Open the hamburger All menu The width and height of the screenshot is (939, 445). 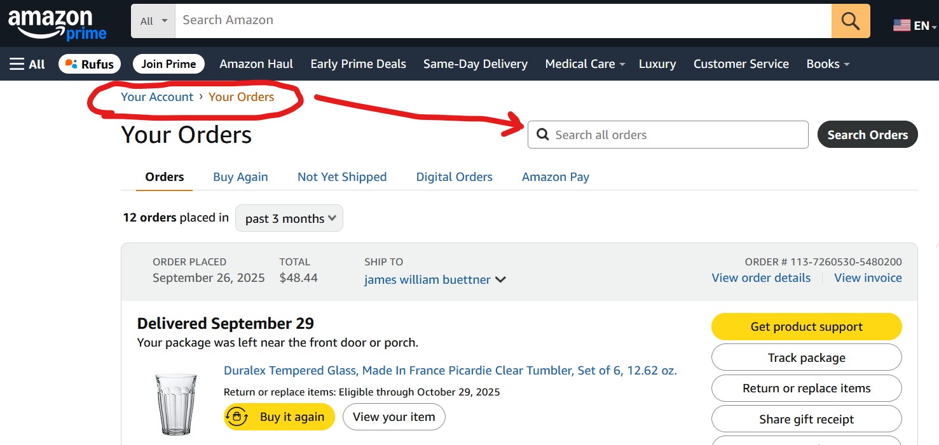[27, 64]
